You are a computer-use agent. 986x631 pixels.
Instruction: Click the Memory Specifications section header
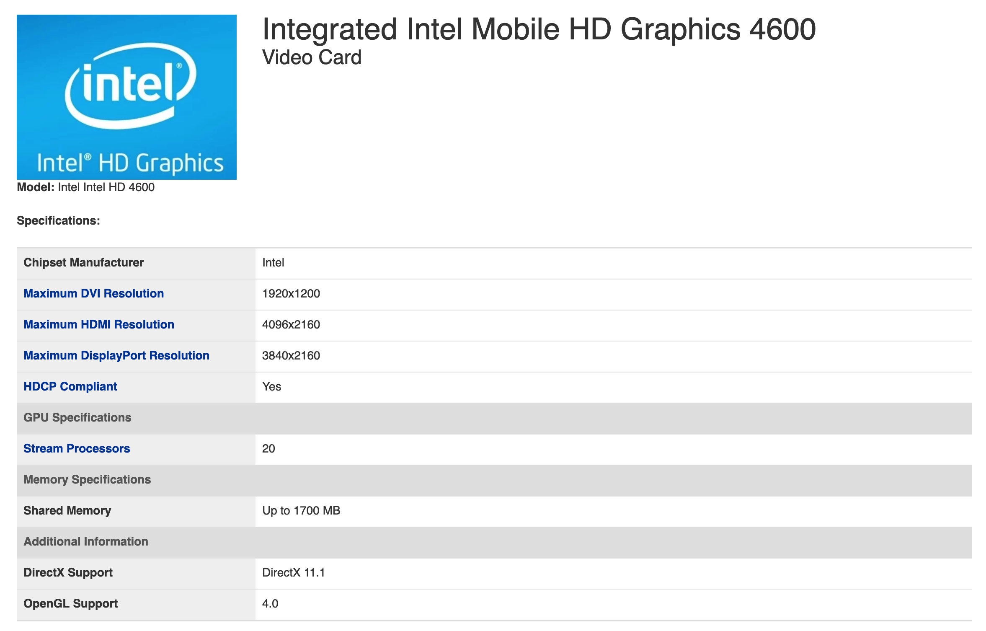click(x=87, y=480)
